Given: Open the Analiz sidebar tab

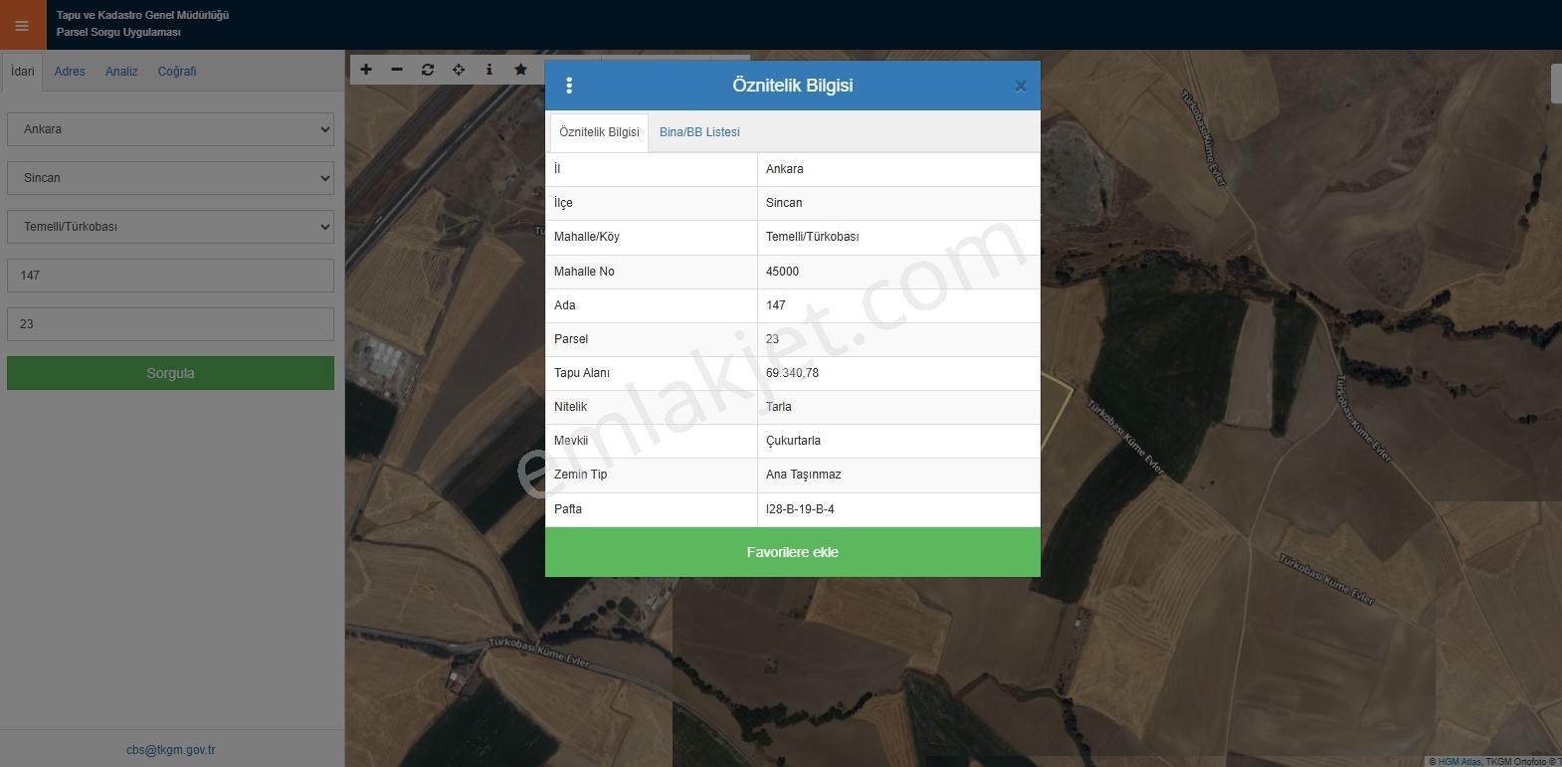Looking at the screenshot, I should pos(121,72).
